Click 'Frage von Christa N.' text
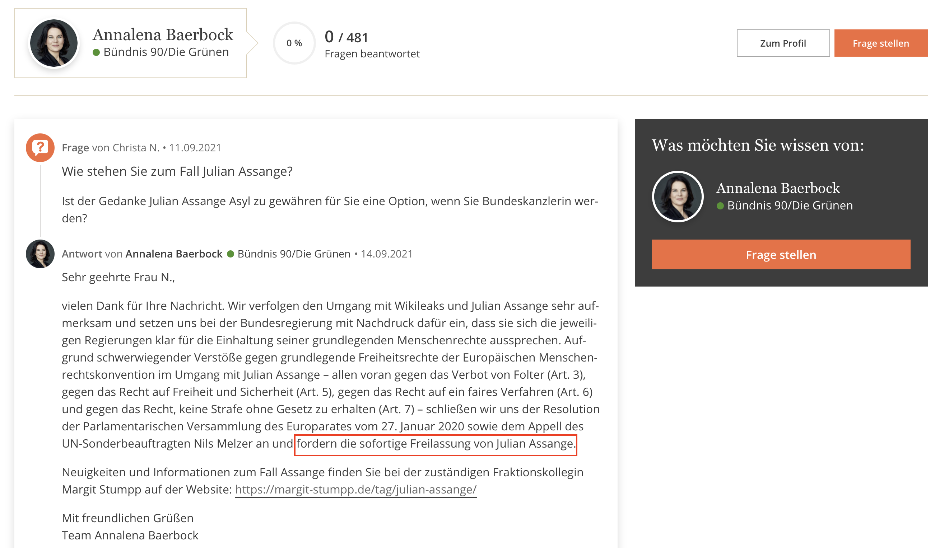Image resolution: width=935 pixels, height=548 pixels. coord(111,147)
